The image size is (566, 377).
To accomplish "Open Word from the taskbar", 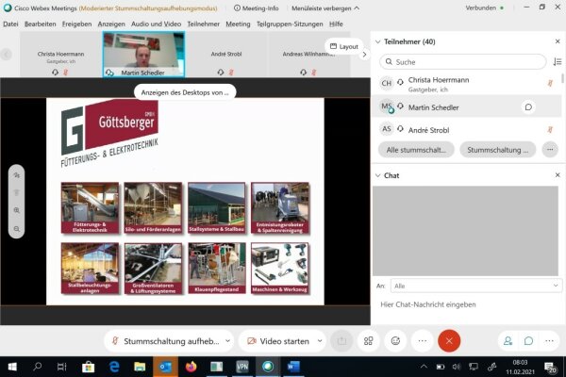I will (293, 367).
